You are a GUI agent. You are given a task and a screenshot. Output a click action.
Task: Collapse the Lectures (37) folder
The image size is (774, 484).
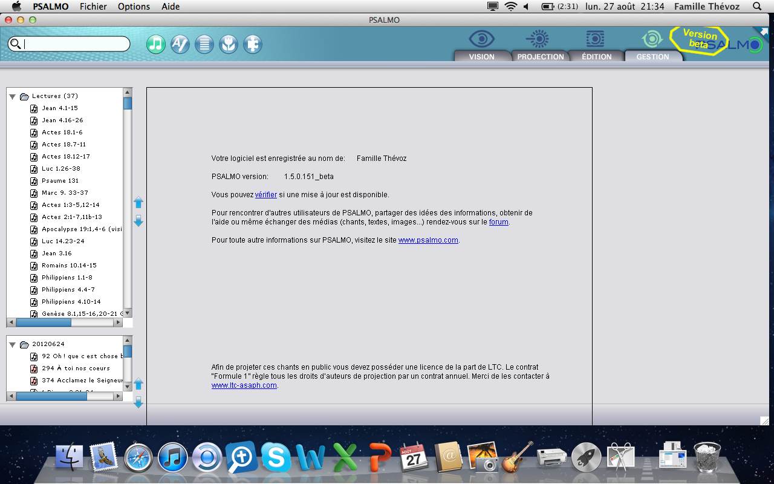click(x=12, y=96)
